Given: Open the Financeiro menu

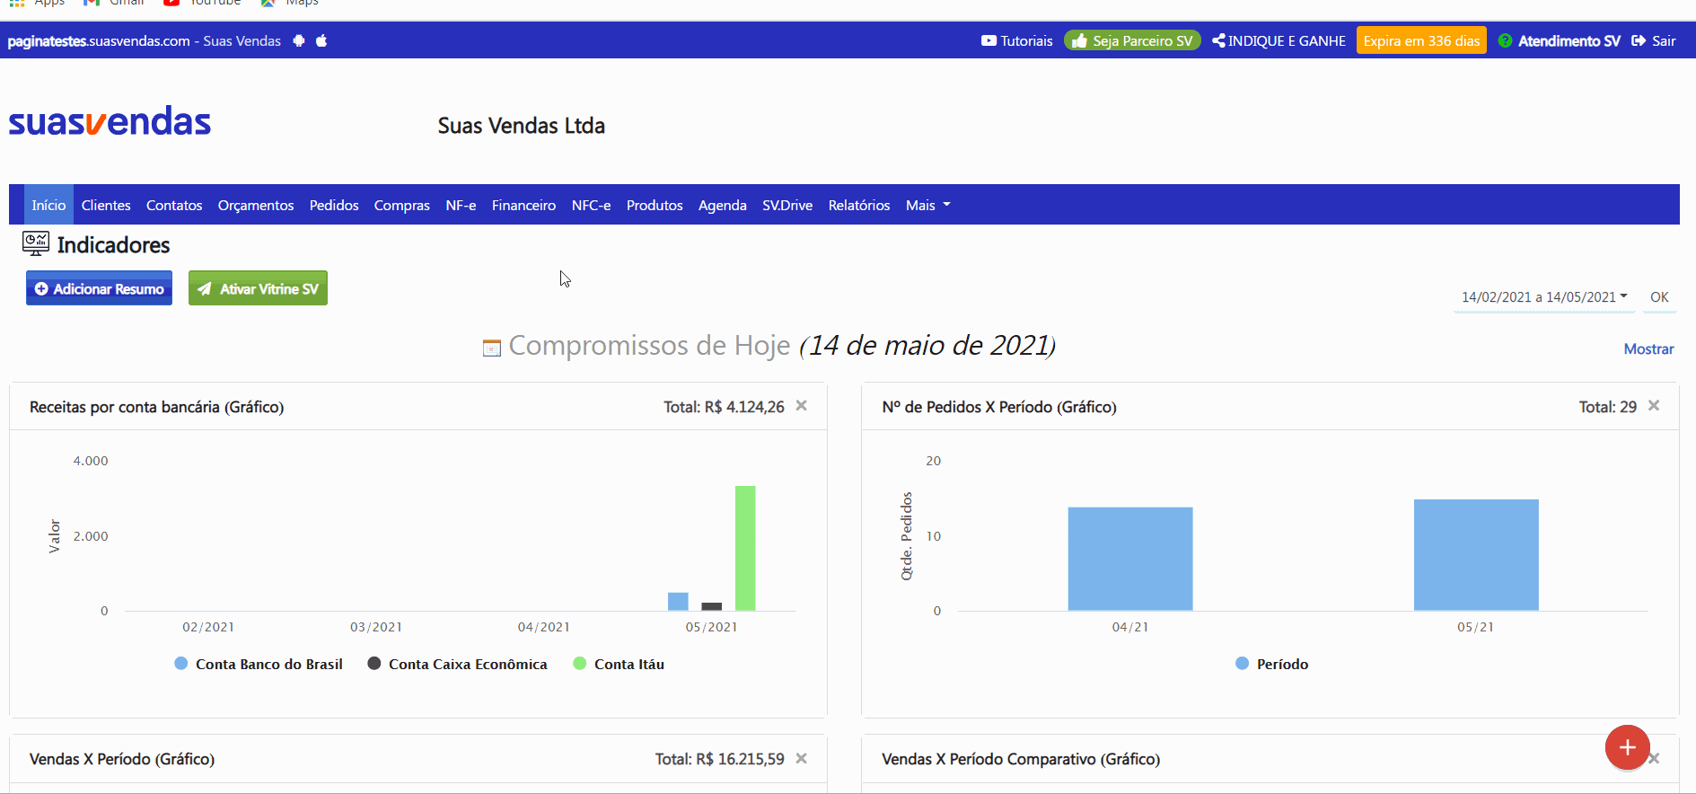Looking at the screenshot, I should [523, 205].
